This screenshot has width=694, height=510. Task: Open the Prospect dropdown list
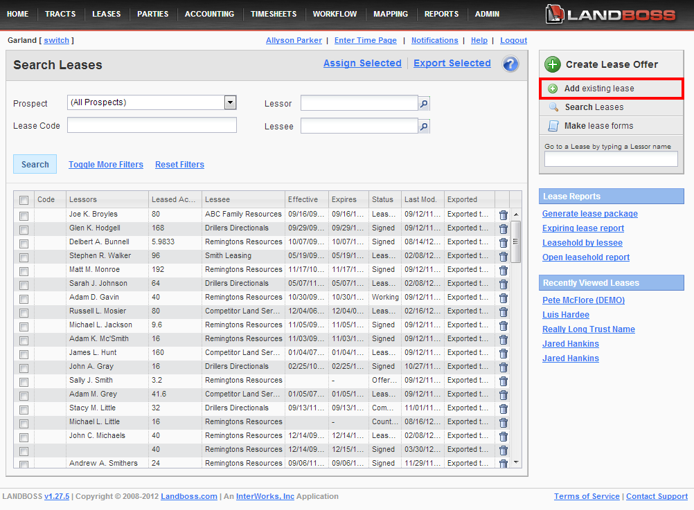230,102
